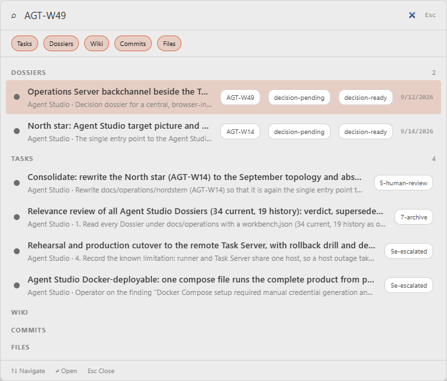Click 'Operator on the finding' subtitle text
This screenshot has width=447, height=381.
200,293
